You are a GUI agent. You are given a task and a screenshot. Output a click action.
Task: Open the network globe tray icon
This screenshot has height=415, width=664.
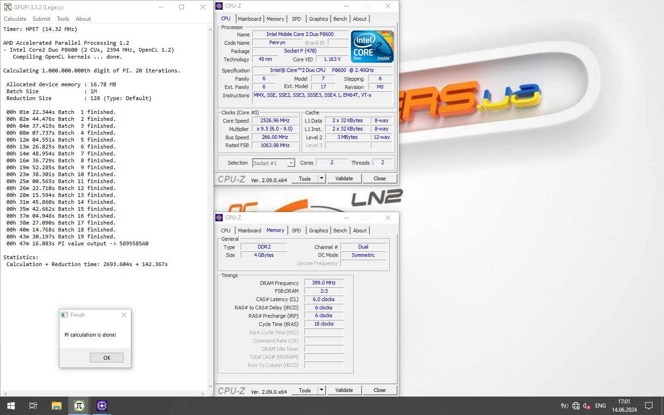pos(575,406)
